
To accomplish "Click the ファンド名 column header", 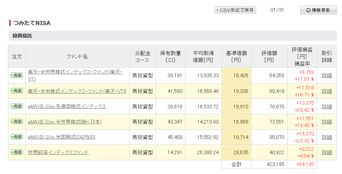I will pyautogui.click(x=77, y=56).
